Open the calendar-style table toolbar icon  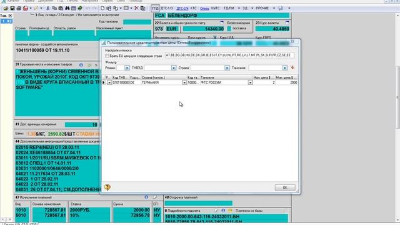pos(74,8)
